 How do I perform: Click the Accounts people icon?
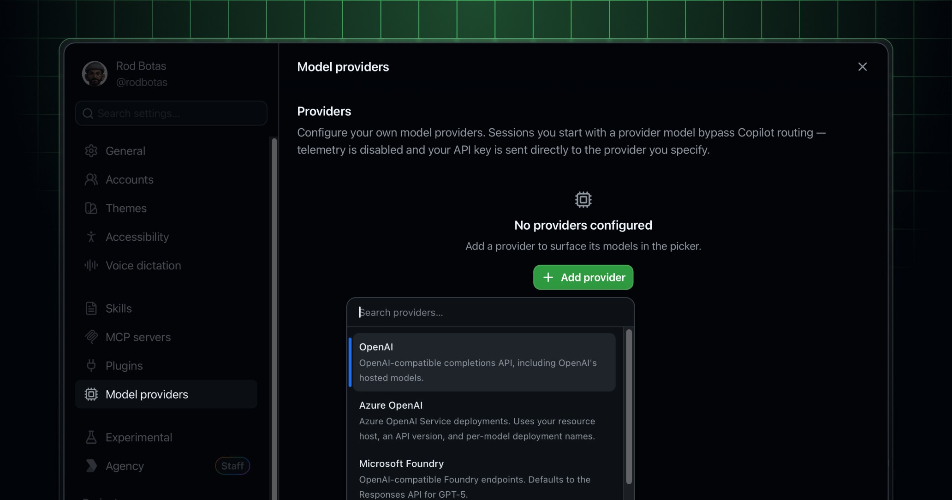coord(91,179)
